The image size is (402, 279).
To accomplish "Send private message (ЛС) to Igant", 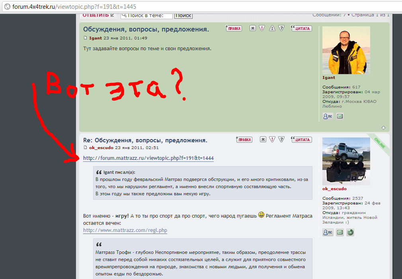I will click(328, 116).
